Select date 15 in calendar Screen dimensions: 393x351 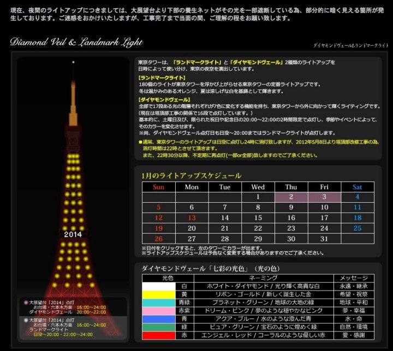258,218
